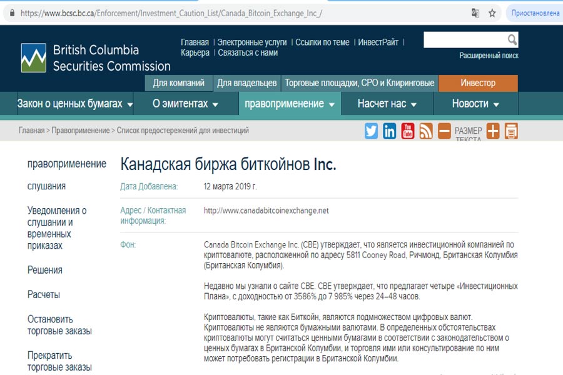Open the 'Карьера' link
563x375 pixels.
(195, 52)
